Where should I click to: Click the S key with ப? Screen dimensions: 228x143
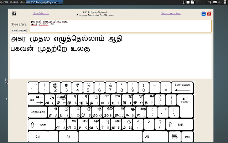[64, 112]
